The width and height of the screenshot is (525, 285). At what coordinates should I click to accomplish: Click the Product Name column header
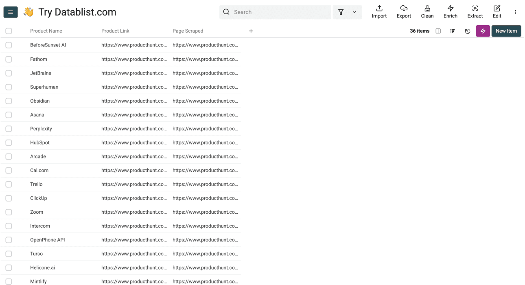[x=46, y=31]
